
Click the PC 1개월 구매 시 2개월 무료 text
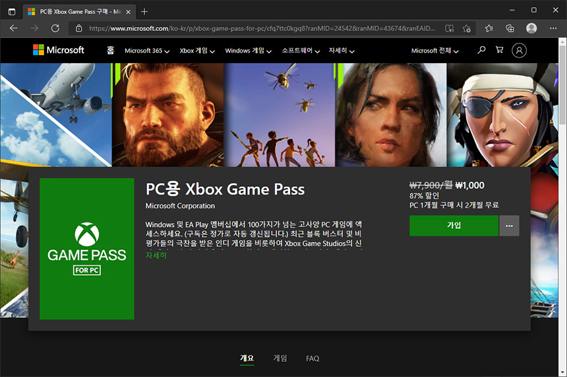(x=454, y=205)
